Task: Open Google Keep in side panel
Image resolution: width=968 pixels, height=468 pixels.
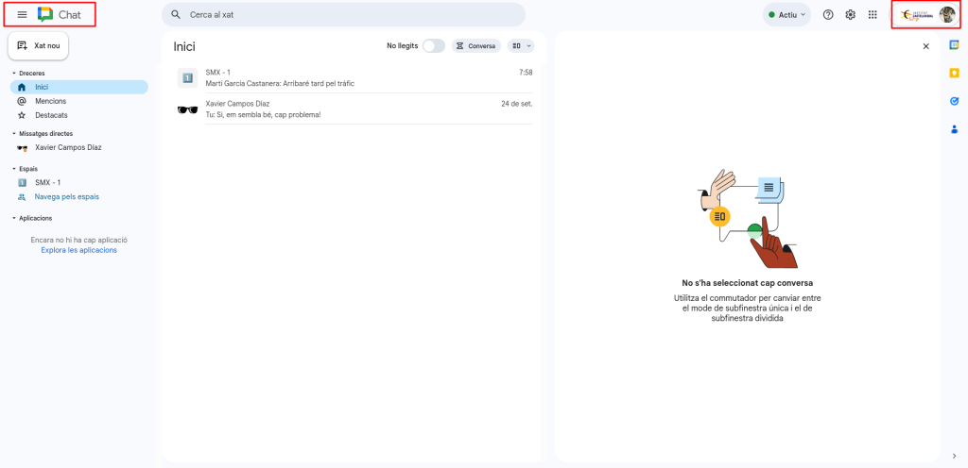Action: coord(954,73)
